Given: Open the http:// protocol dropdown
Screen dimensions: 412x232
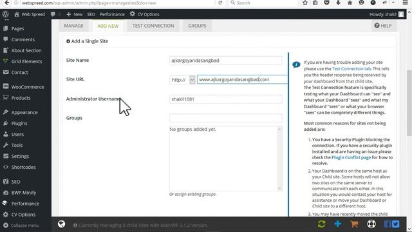Looking at the screenshot, I should 182,79.
